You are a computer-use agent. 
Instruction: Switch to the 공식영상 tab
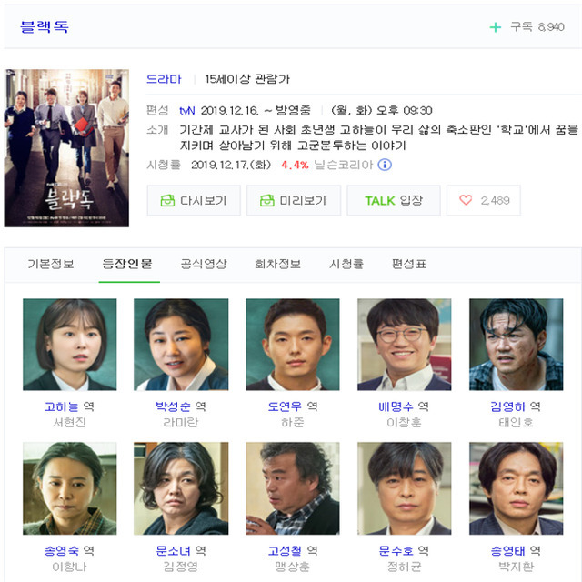click(204, 264)
